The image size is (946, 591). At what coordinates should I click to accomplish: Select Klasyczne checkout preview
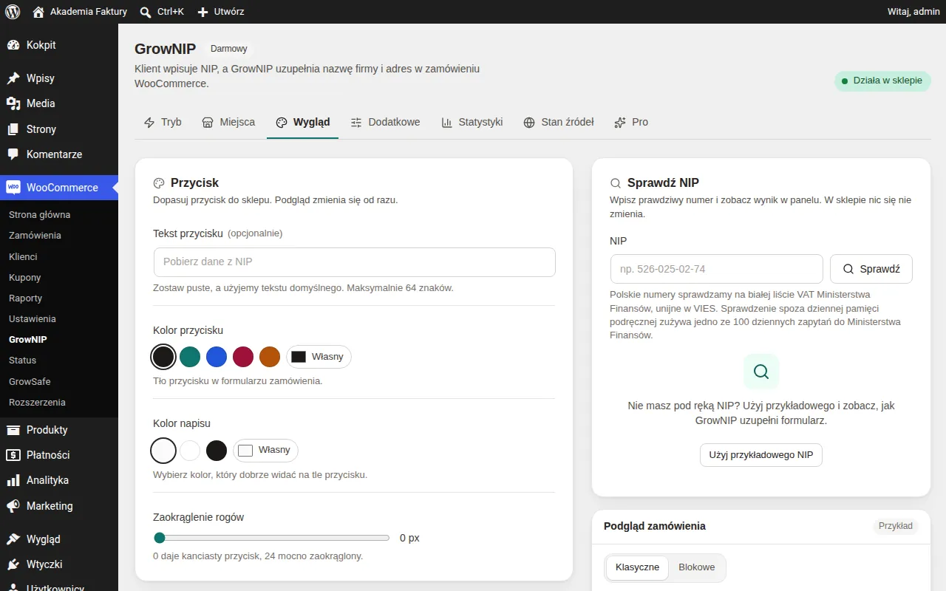[637, 567]
